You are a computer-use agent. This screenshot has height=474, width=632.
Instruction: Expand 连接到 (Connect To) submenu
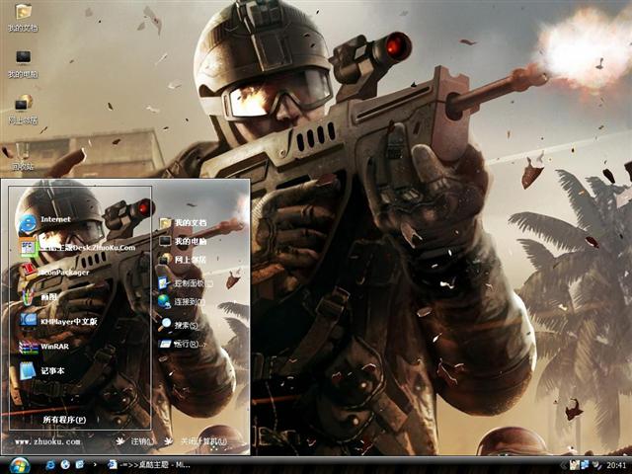click(x=188, y=301)
